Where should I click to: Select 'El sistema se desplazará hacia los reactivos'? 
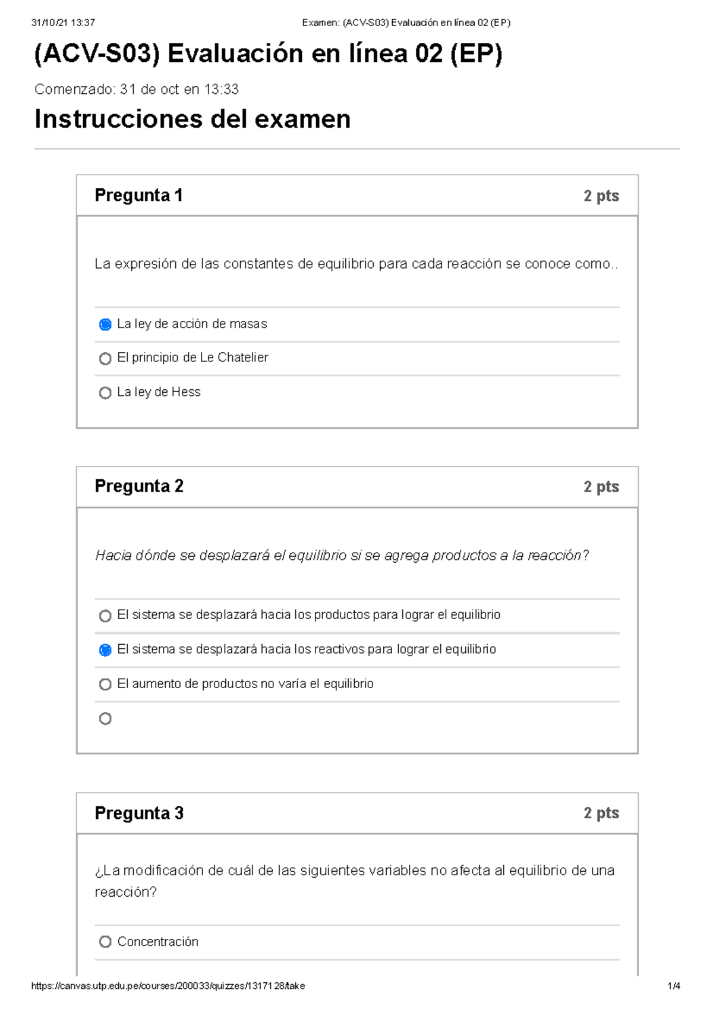pos(106,649)
